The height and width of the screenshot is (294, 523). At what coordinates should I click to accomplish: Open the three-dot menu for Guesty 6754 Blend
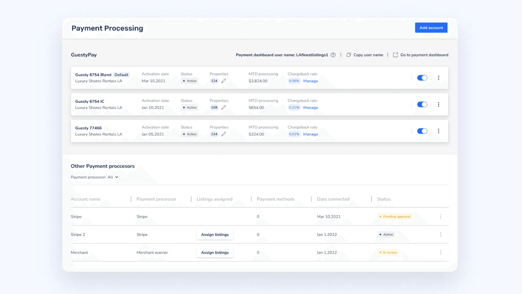[439, 78]
